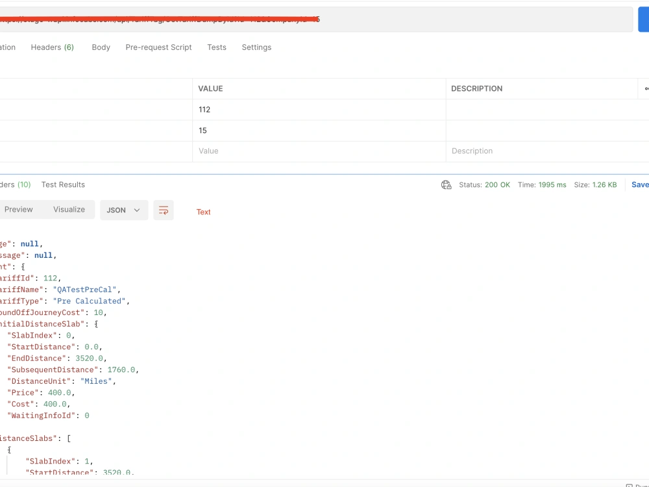Click the empty Value placeholder field
This screenshot has height=487, width=649.
pos(319,151)
